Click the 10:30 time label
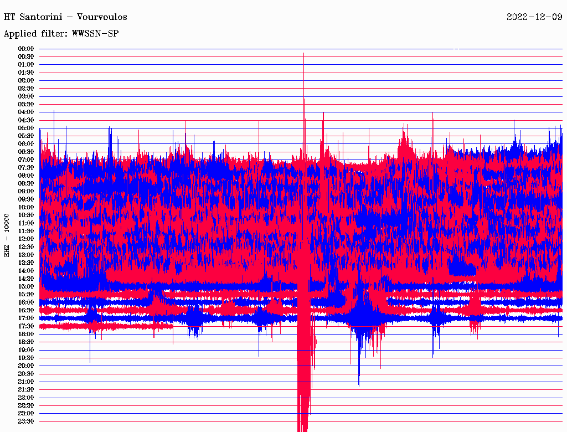 (26, 215)
